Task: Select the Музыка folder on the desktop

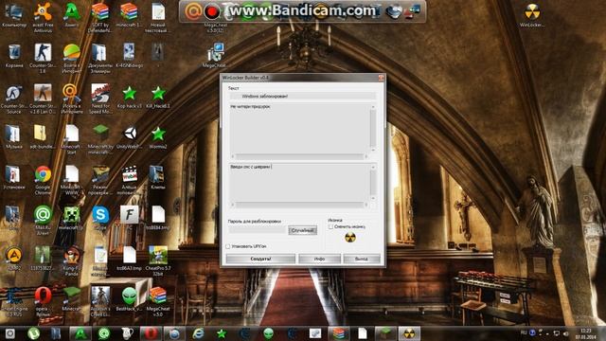Action: 14,137
